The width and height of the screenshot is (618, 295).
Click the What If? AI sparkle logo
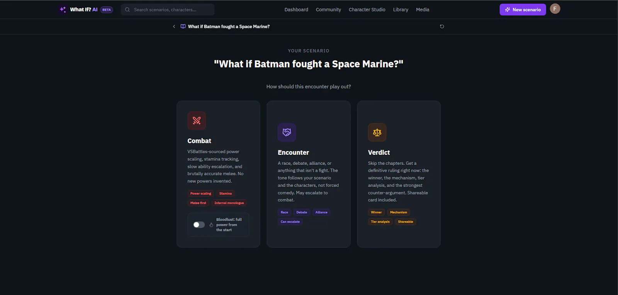63,9
